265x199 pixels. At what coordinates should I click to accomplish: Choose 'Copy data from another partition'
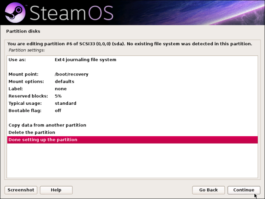132,125
